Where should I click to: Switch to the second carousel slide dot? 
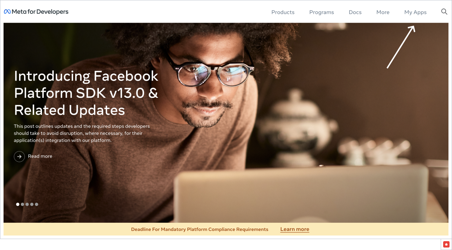(x=23, y=204)
